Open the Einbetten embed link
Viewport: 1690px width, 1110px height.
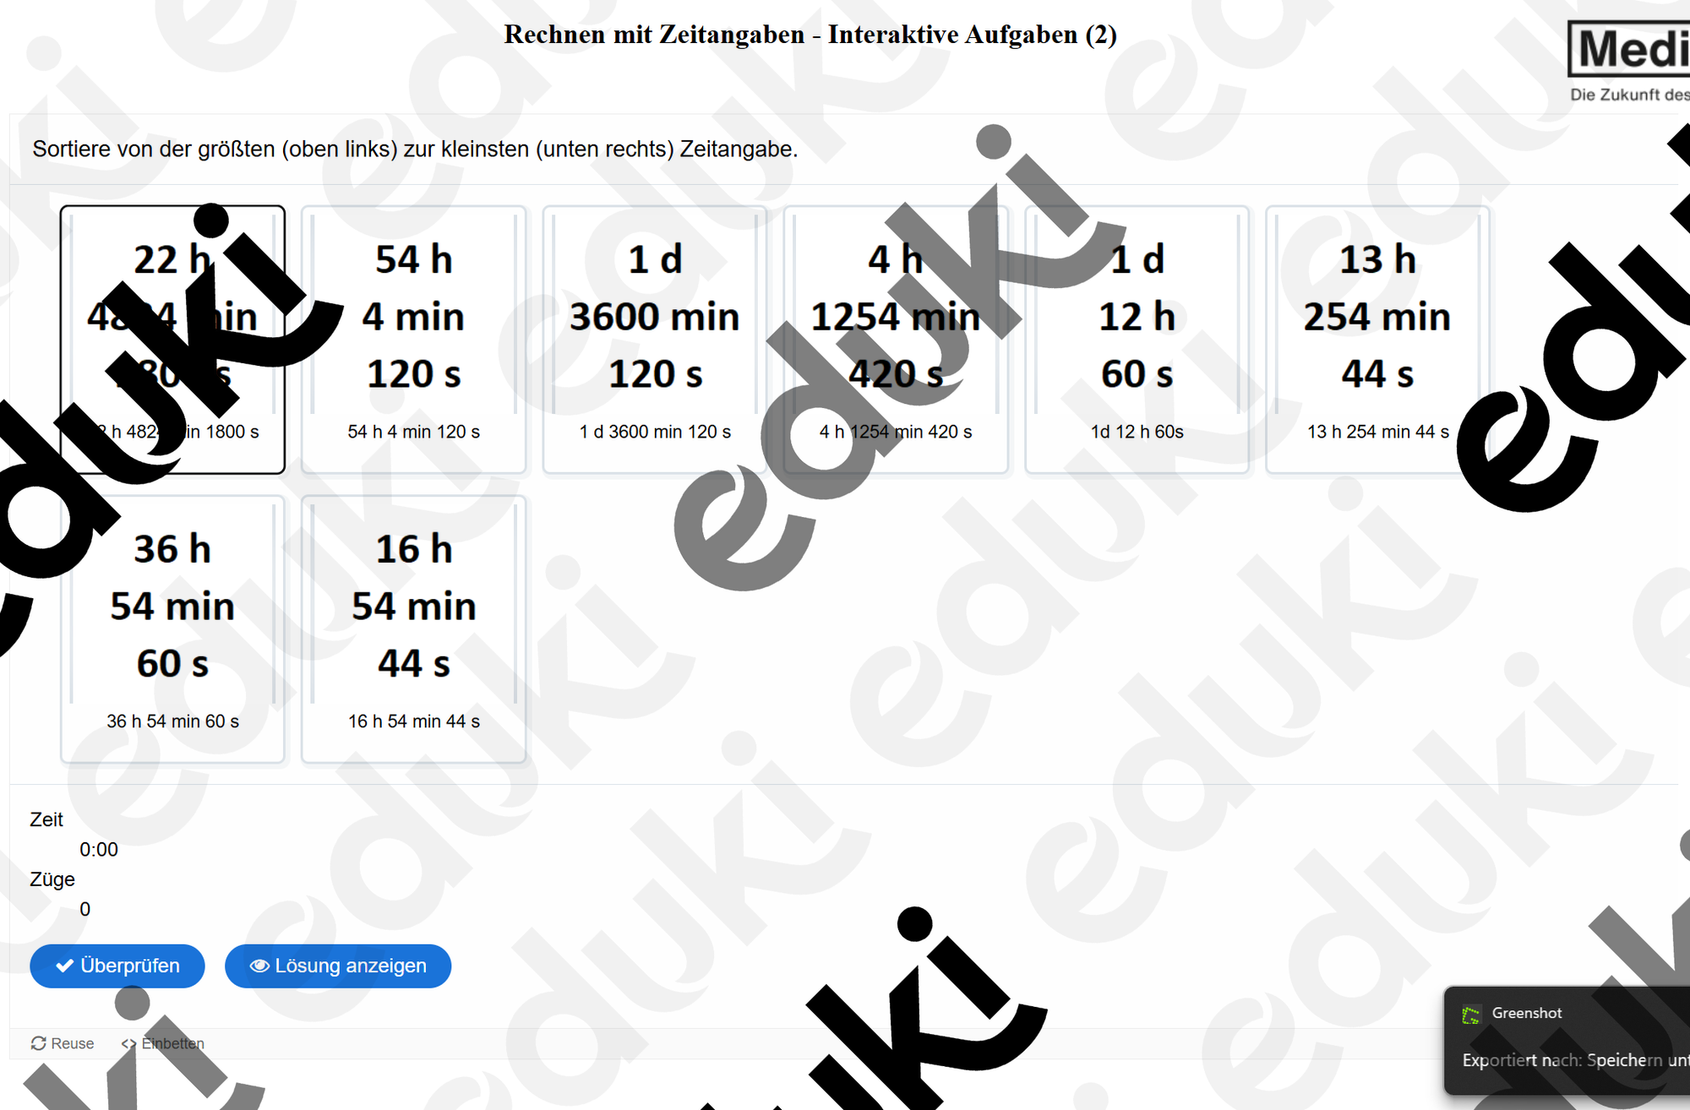point(163,1043)
